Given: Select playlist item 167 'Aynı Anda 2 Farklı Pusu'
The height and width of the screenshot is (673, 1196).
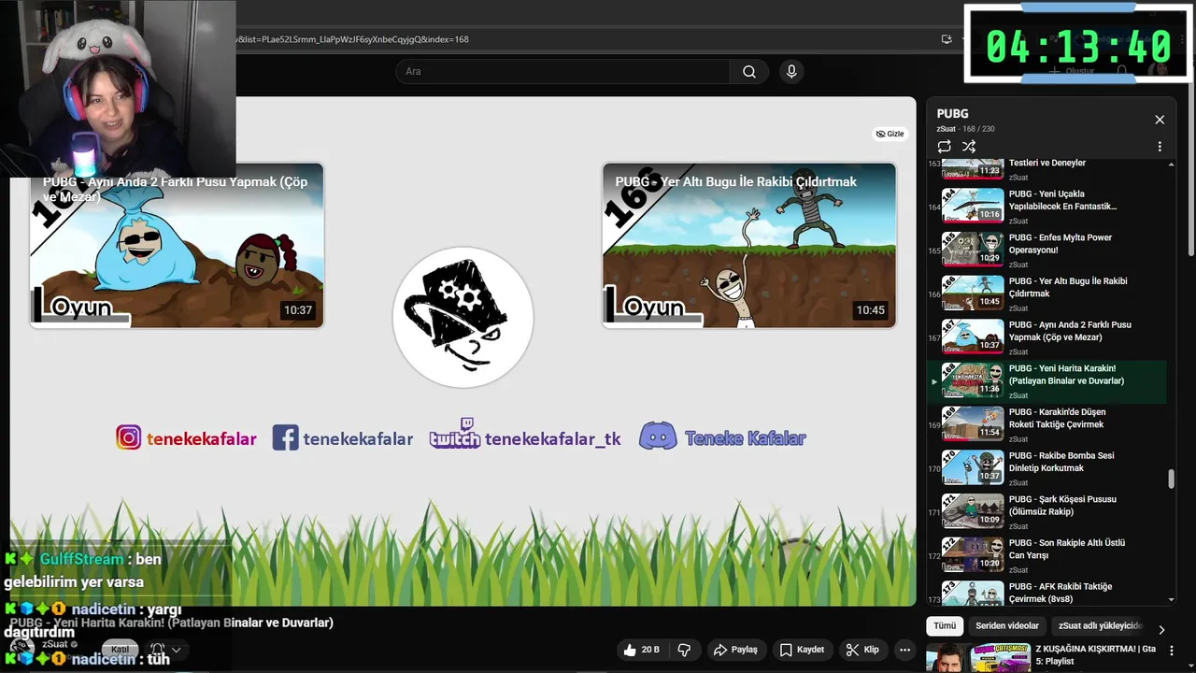Looking at the screenshot, I should pyautogui.click(x=1046, y=337).
